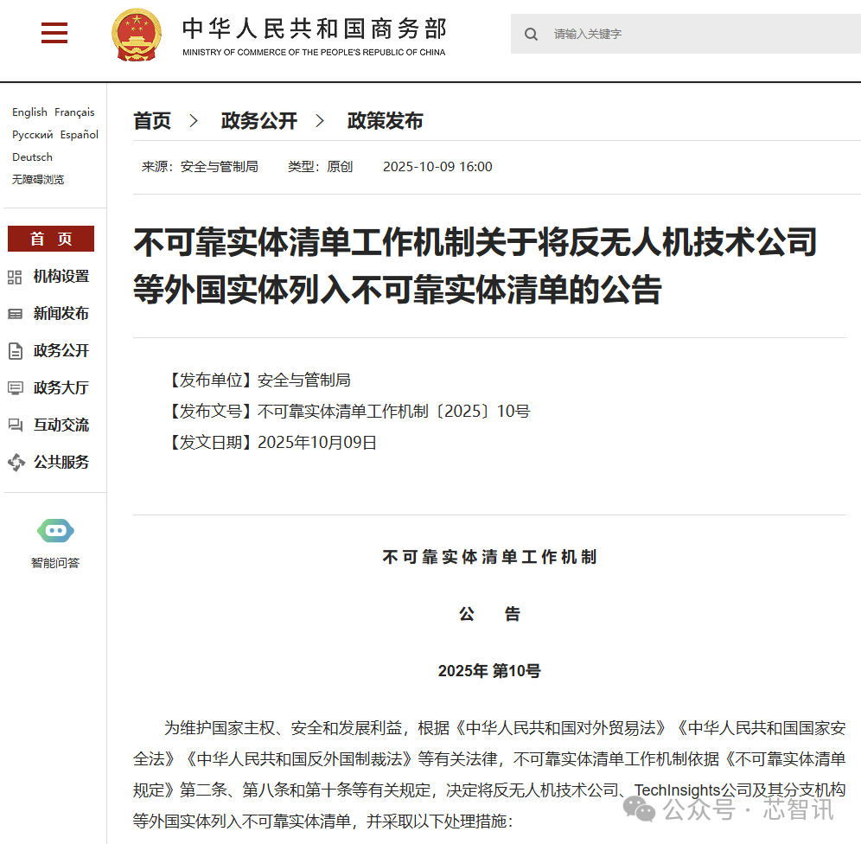Open the hamburger menu icon
The width and height of the screenshot is (861, 844).
tap(54, 33)
